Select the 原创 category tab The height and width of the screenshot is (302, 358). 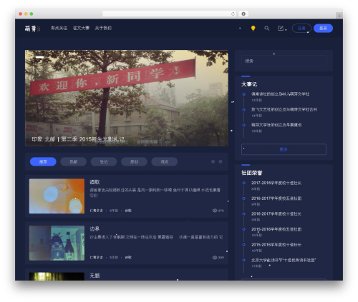(x=134, y=161)
